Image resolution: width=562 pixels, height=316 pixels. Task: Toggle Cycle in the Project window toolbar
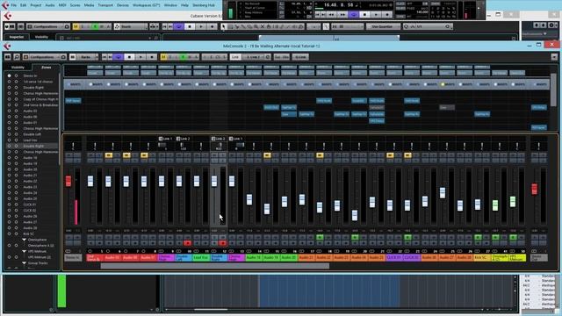(179, 26)
